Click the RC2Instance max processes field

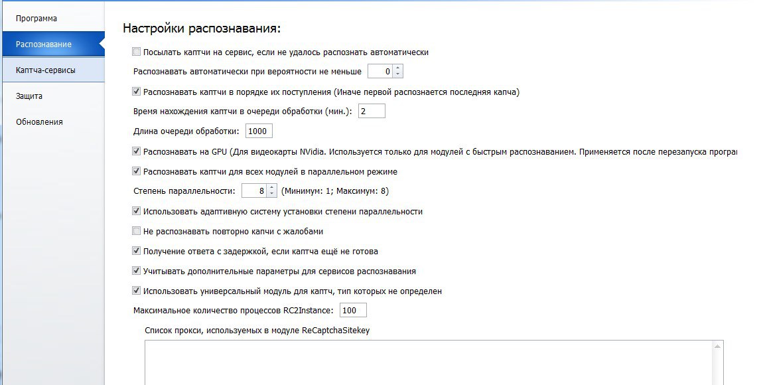point(353,310)
